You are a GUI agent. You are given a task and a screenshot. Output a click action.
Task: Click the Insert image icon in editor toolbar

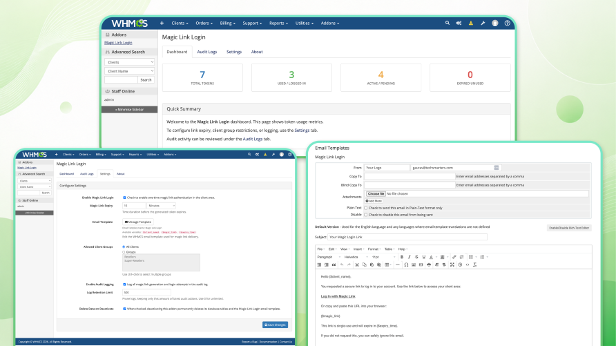(414, 265)
